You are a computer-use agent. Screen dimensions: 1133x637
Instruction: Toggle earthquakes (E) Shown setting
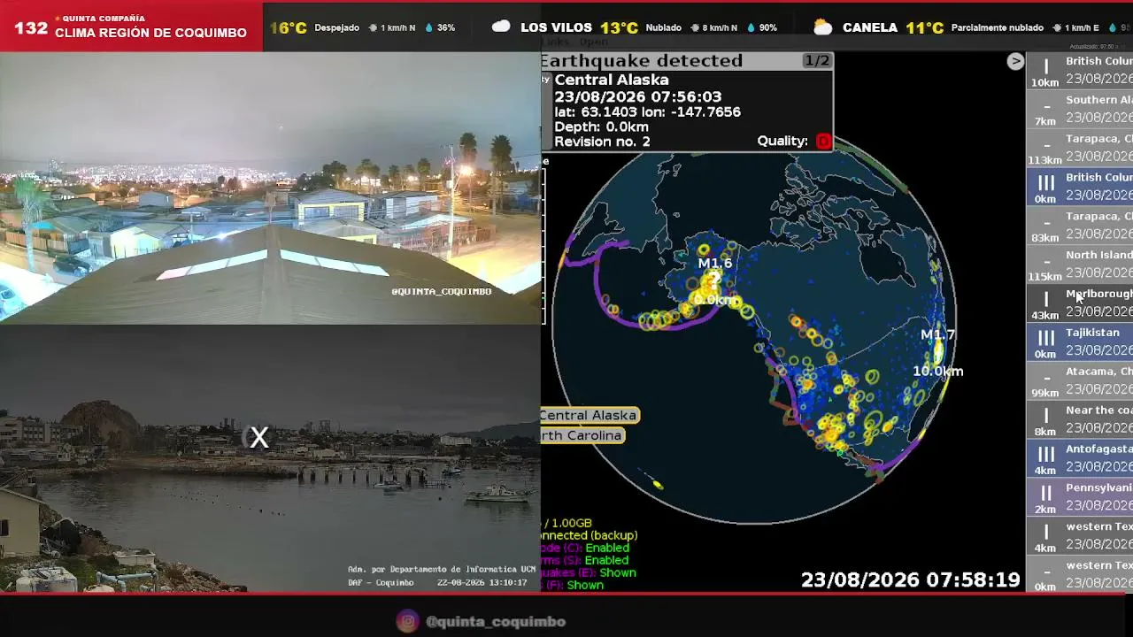[618, 572]
